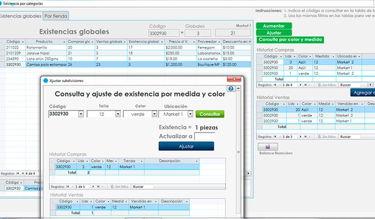Switch to the Existencias globales tab
Image resolution: width=375 pixels, height=219 pixels.
[21, 16]
